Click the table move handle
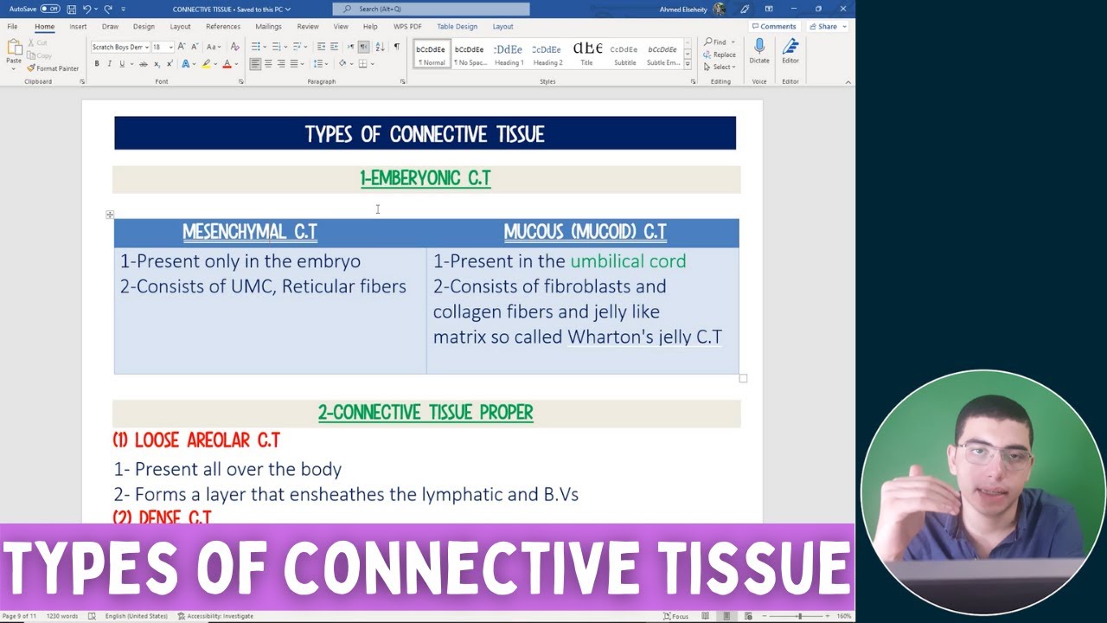The width and height of the screenshot is (1107, 623). coord(110,215)
